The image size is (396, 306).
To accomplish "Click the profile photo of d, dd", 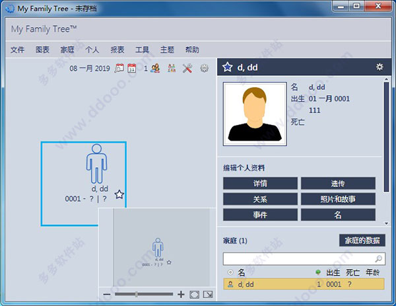I will pos(255,114).
